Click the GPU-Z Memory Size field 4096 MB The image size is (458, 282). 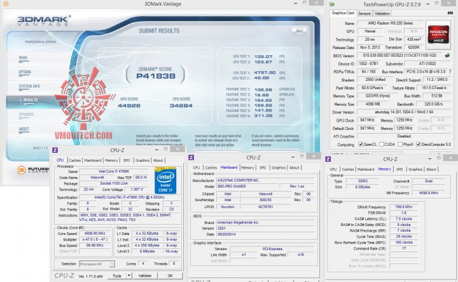pos(373,104)
